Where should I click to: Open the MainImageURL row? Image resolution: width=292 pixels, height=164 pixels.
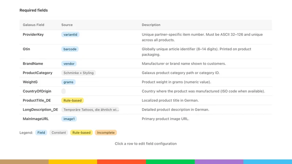pos(146,119)
